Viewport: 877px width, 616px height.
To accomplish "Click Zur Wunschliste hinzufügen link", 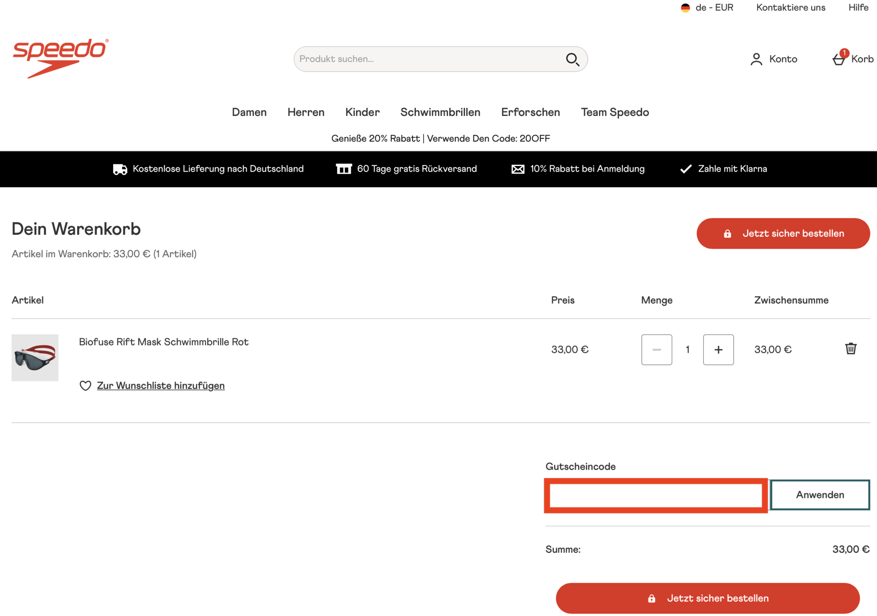I will click(161, 386).
